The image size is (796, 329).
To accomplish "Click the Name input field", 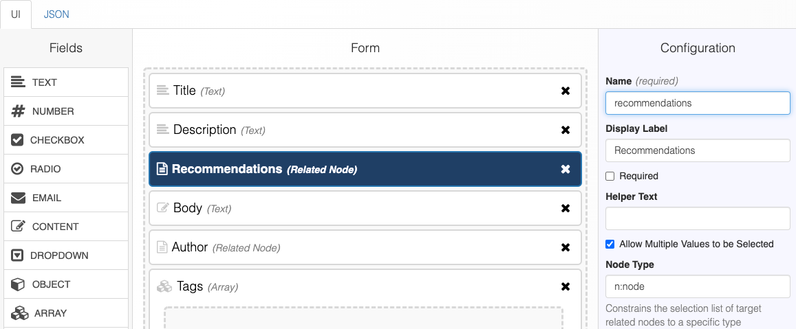I will pos(698,103).
